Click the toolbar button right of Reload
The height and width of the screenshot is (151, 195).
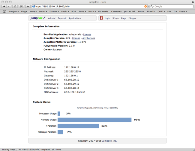coord(22,6)
